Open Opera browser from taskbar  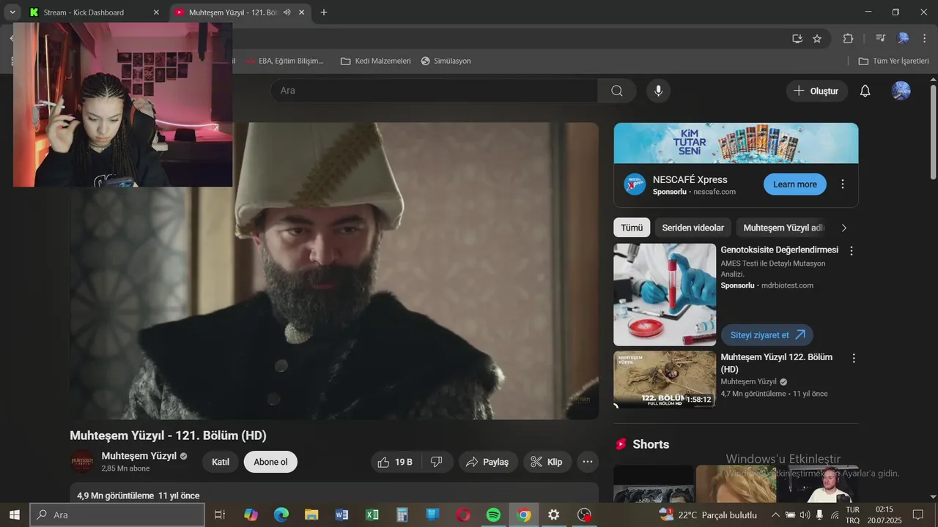(x=463, y=515)
